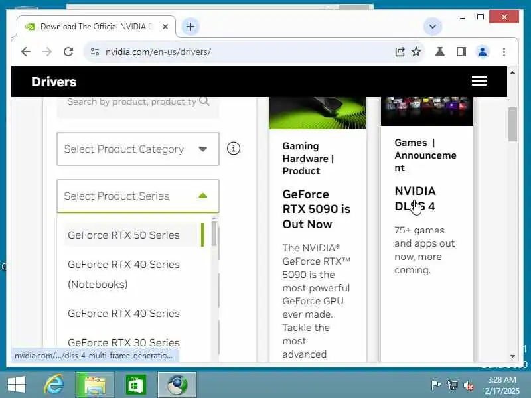The image size is (531, 398).
Task: Switch to the browser taskbar icon
Action: 177,385
